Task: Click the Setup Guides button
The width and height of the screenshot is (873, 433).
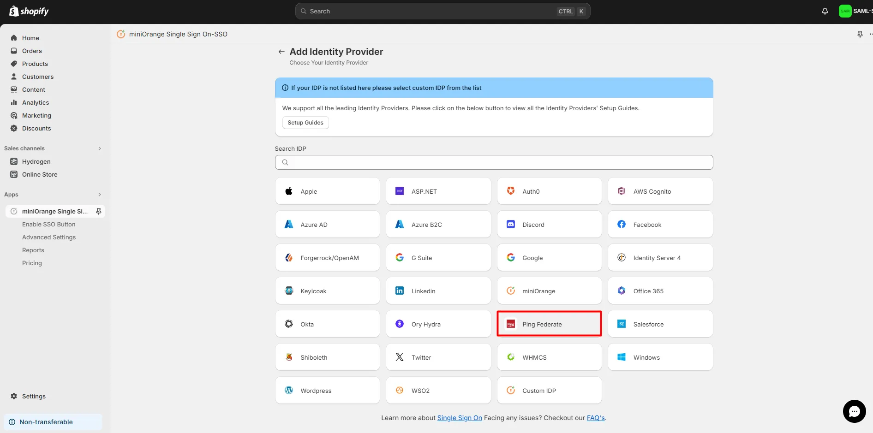Action: pyautogui.click(x=305, y=123)
